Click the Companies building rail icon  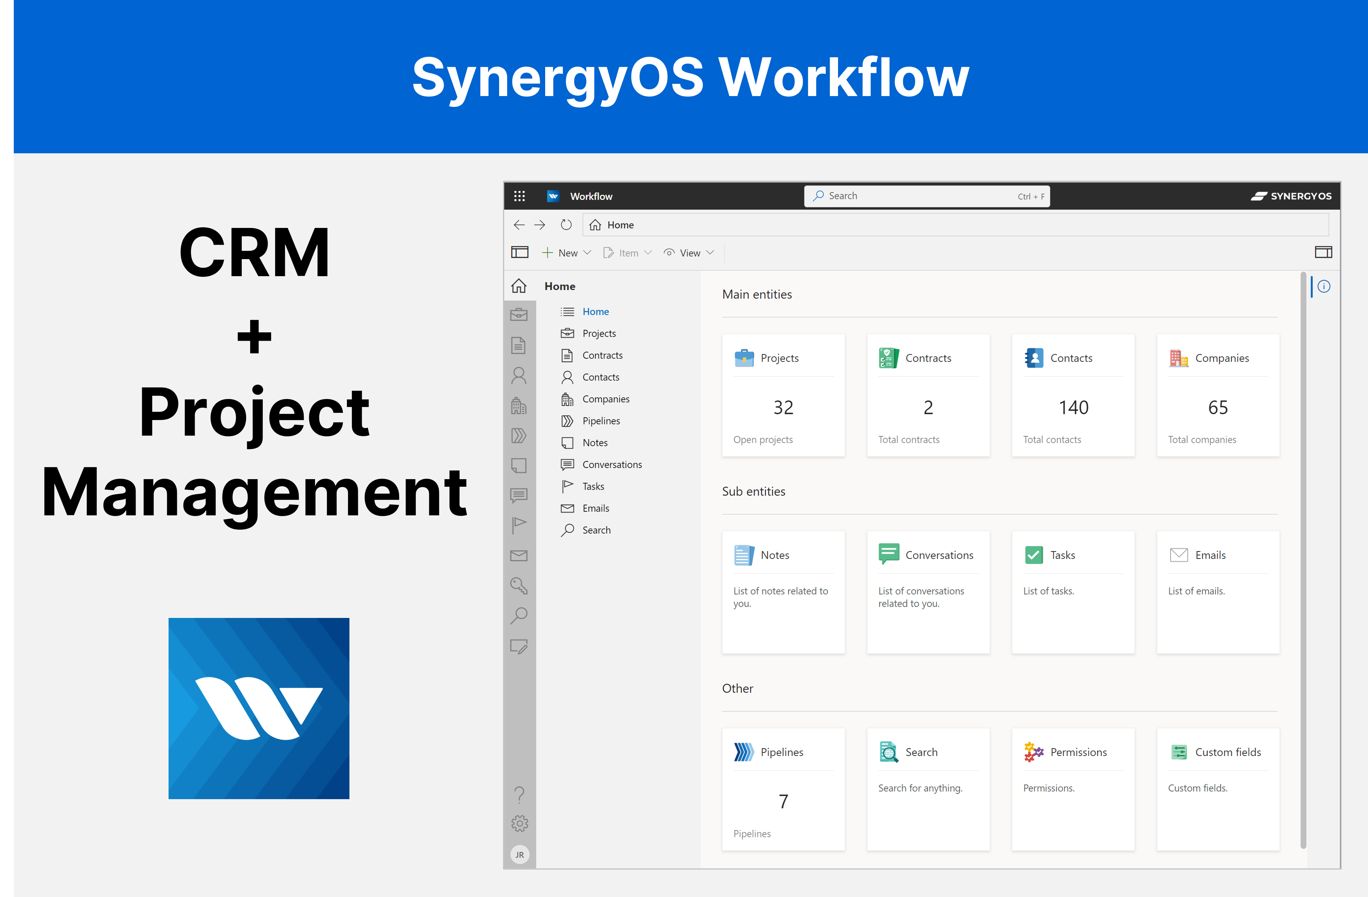pos(518,406)
